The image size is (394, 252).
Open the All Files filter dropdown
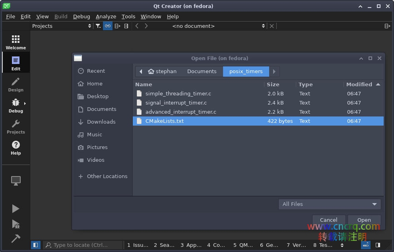click(x=330, y=204)
